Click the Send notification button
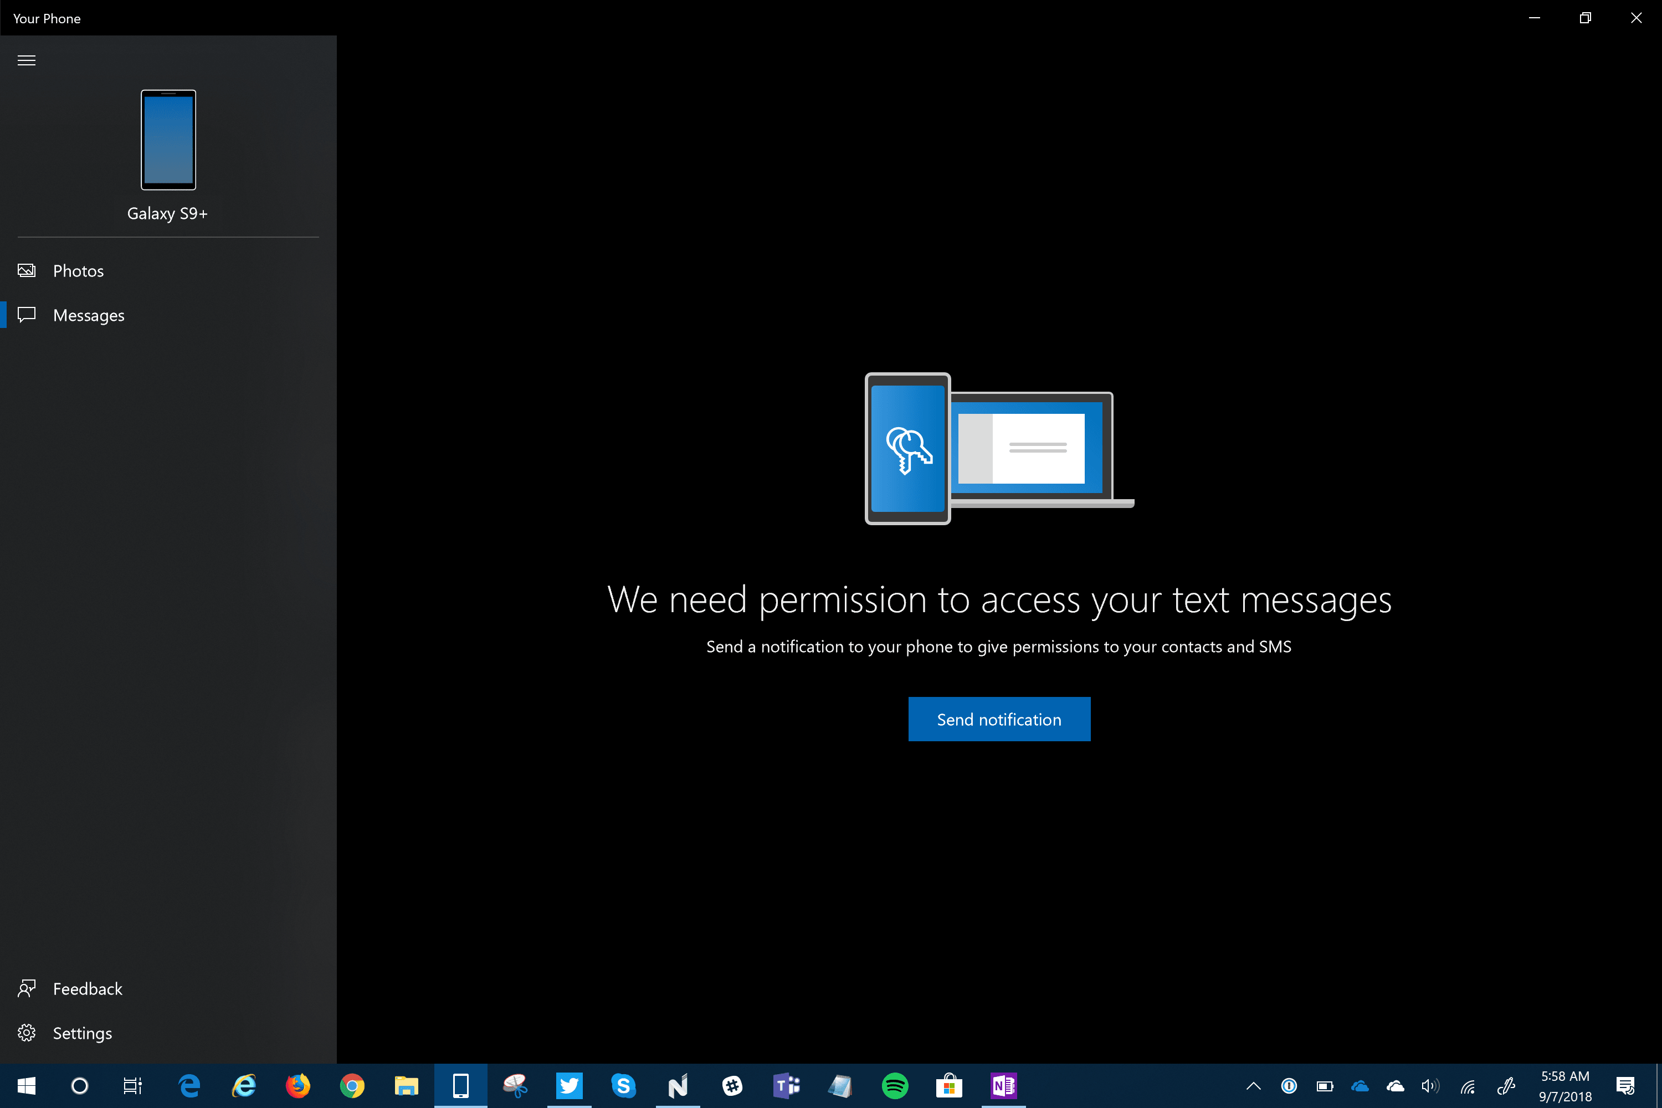Viewport: 1662px width, 1108px height. pyautogui.click(x=998, y=719)
